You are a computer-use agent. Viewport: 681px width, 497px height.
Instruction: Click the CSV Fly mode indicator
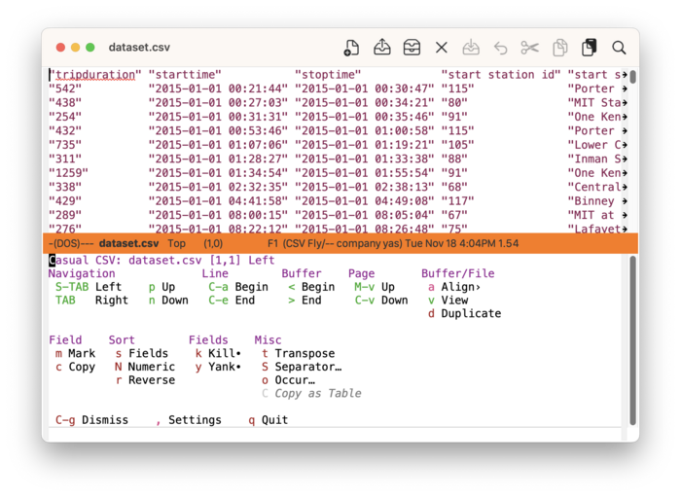304,243
